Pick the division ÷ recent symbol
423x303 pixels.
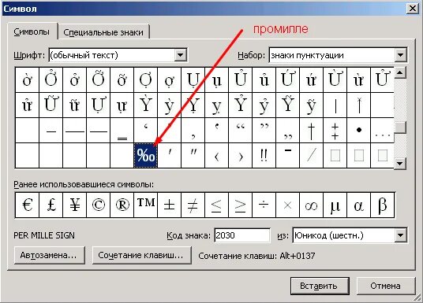click(x=264, y=205)
